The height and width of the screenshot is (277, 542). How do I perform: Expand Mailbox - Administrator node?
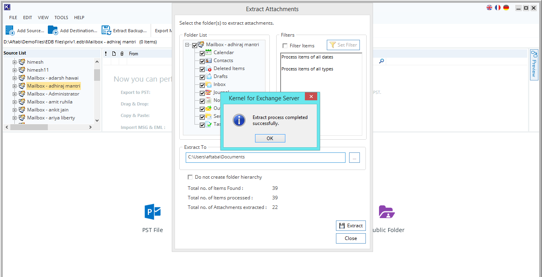[15, 94]
